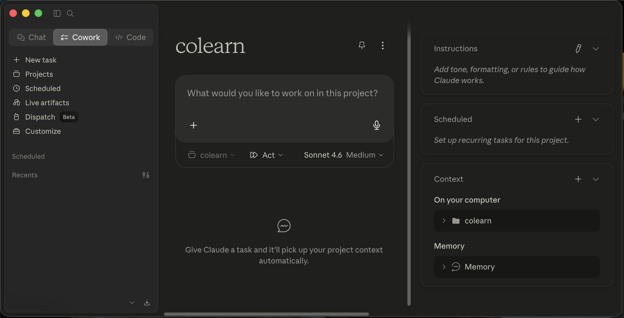The height and width of the screenshot is (318, 624).
Task: Click the Memory heading in Context panel
Action: (x=449, y=246)
